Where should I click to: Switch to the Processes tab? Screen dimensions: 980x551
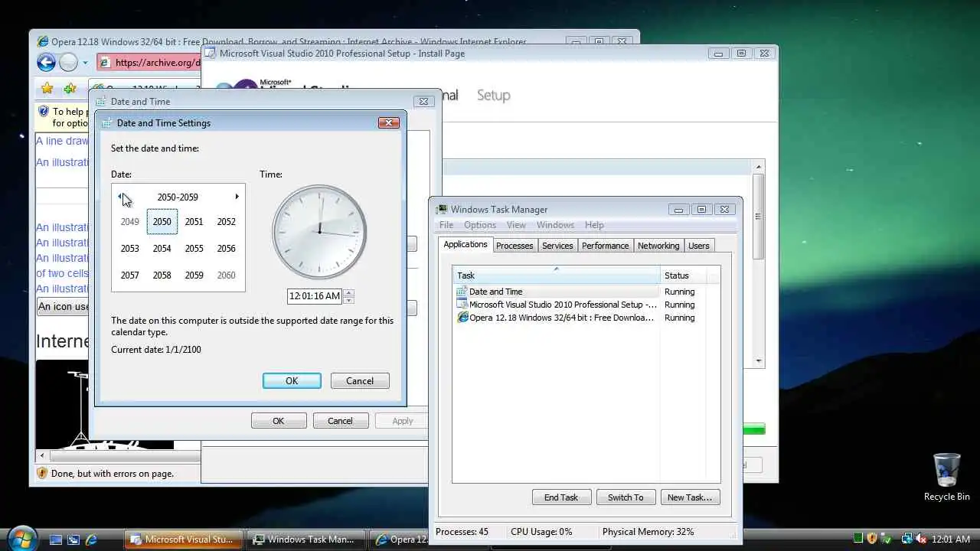[514, 246]
